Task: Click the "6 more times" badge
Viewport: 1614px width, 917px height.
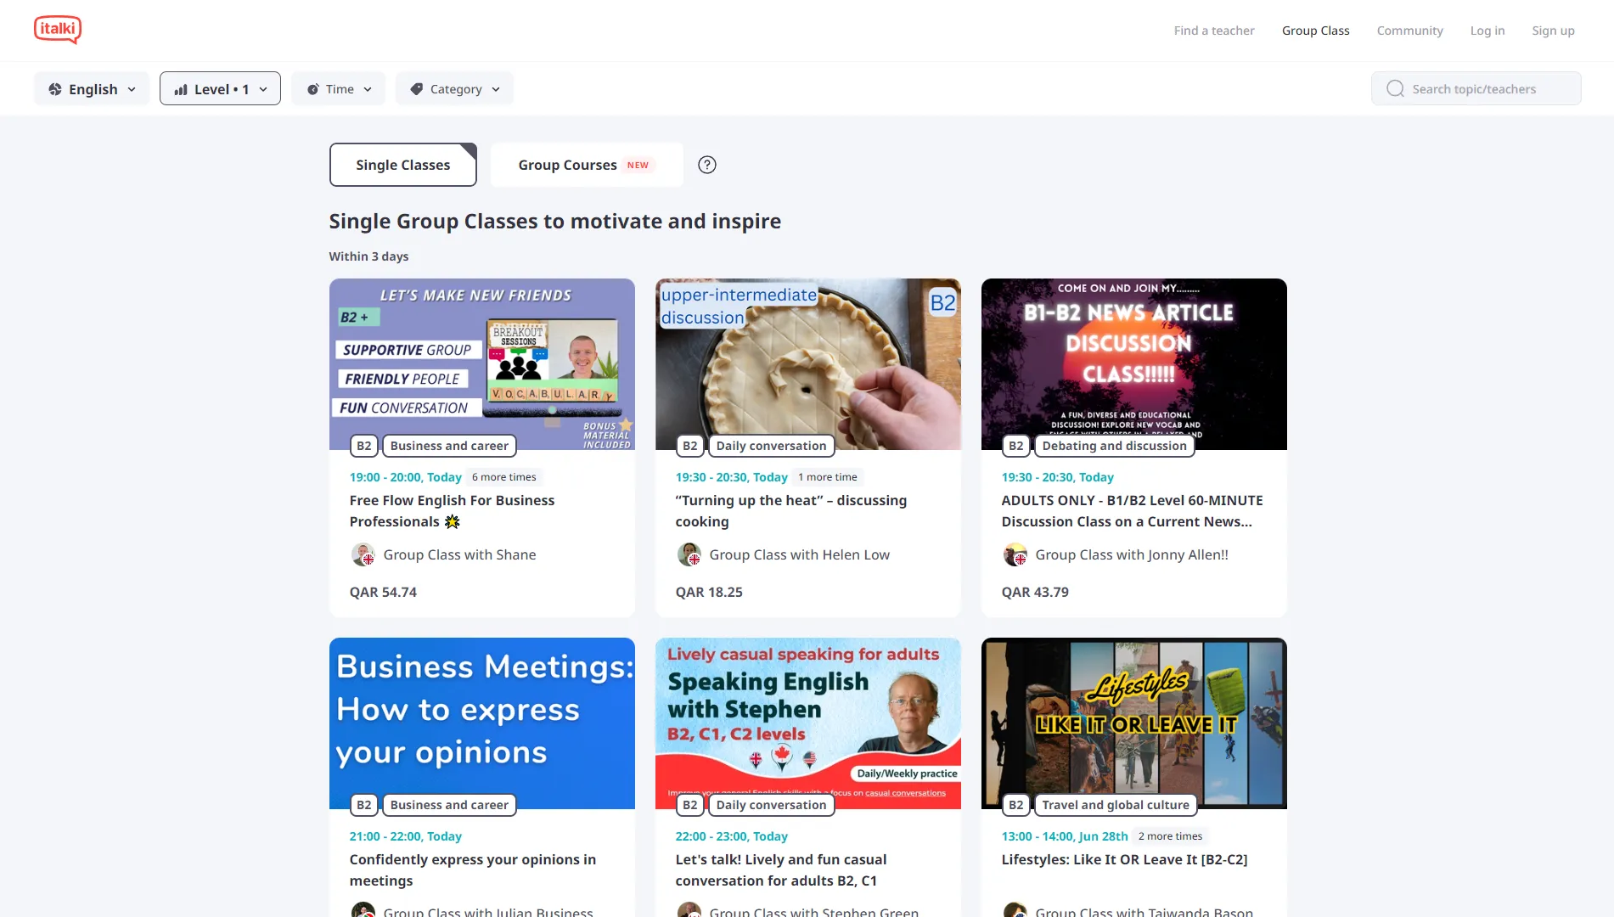Action: tap(504, 477)
